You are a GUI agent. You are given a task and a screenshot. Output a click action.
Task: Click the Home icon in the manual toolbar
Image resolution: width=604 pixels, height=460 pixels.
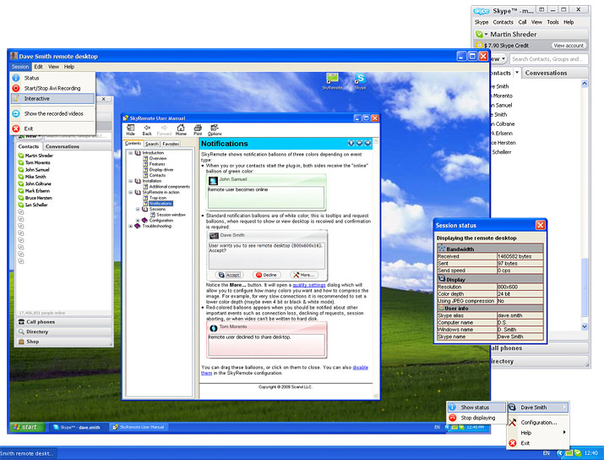(x=181, y=130)
